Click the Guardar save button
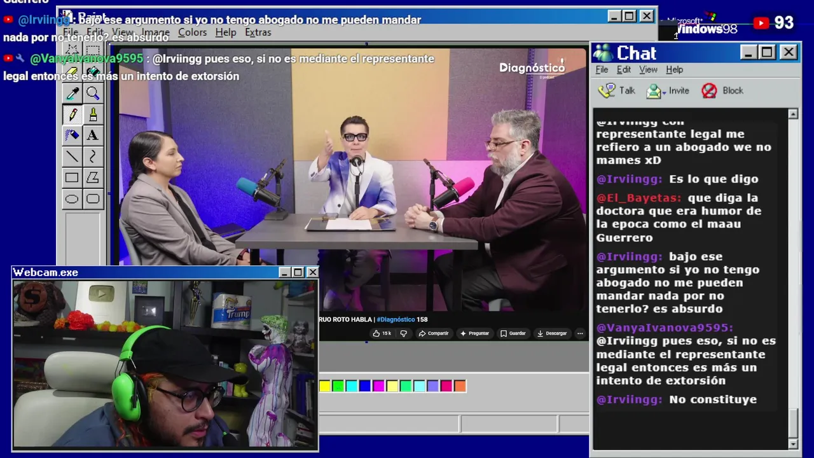Screen dimensions: 814x458 513,333
